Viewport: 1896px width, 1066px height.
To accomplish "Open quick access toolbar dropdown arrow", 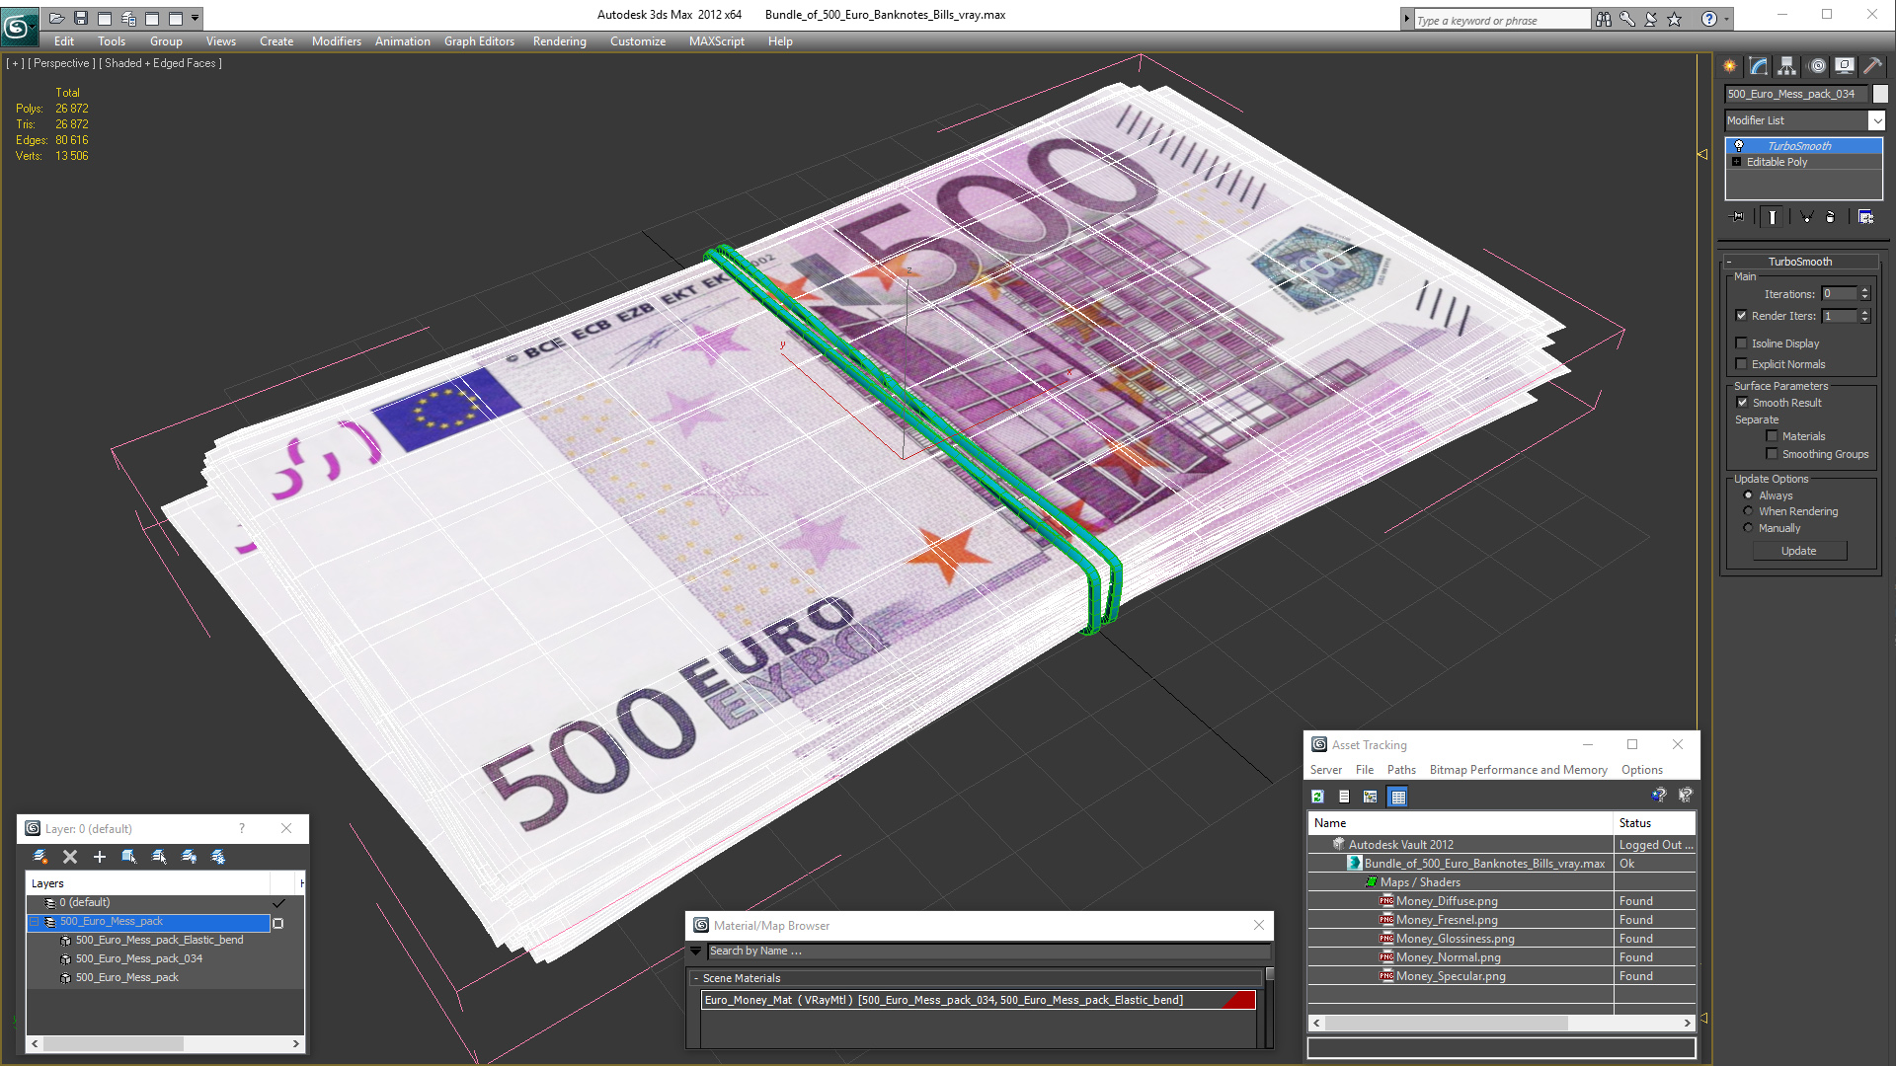I will tap(196, 18).
